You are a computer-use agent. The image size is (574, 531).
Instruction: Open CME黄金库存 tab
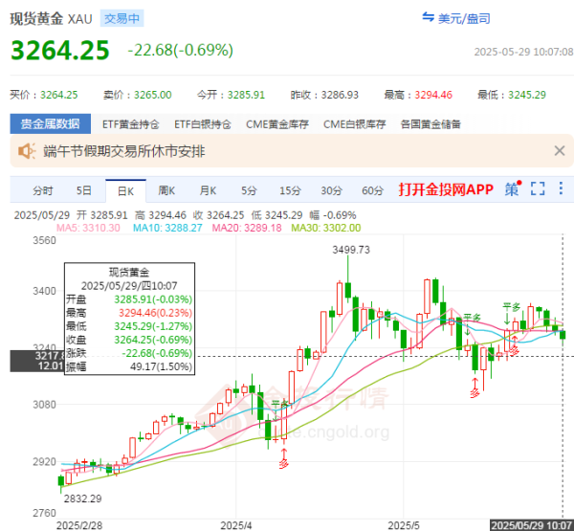coord(277,124)
